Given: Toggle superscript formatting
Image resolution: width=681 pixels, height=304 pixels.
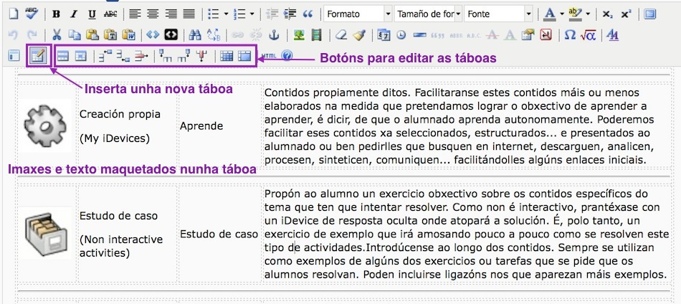Looking at the screenshot, I should click(626, 14).
